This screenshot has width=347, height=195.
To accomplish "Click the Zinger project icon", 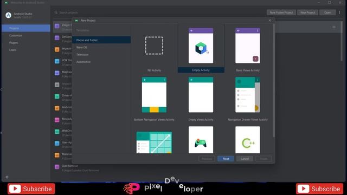I will 57,26.
